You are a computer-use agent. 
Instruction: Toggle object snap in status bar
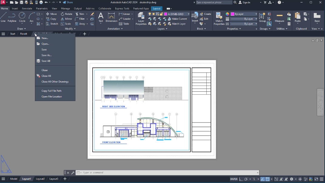(267, 179)
